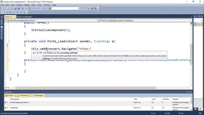This screenshot has height=115, width=204.
Task: Click the Save All toolbar icon
Action: [18, 9]
